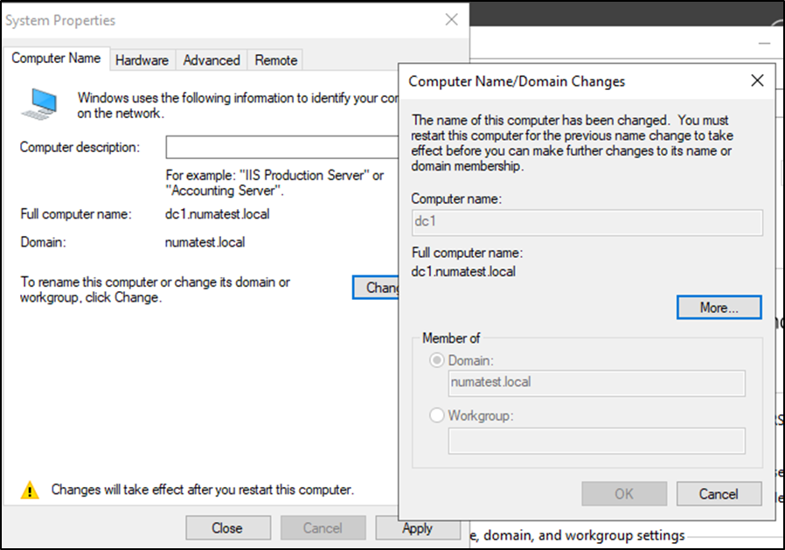The height and width of the screenshot is (550, 785).
Task: Choose the Workgroup radio option
Action: [x=437, y=416]
